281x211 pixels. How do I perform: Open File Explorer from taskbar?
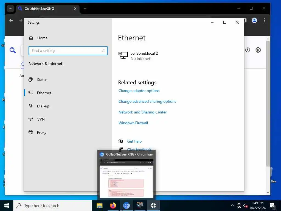pyautogui.click(x=99, y=206)
